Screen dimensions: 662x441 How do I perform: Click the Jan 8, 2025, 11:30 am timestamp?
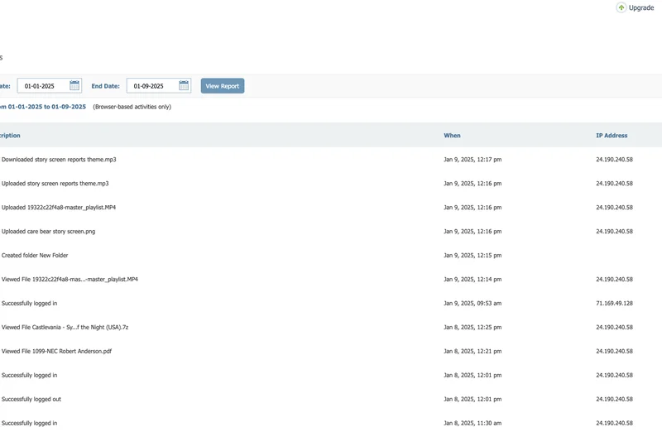[473, 424]
